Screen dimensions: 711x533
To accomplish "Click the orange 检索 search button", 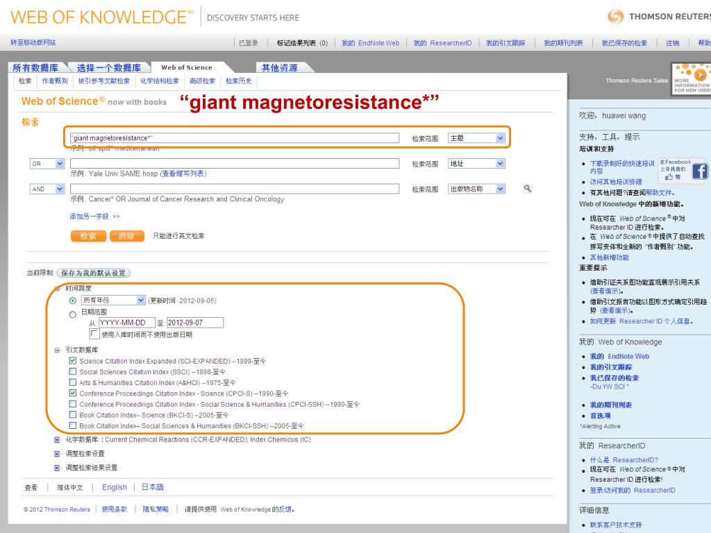I will (x=88, y=236).
